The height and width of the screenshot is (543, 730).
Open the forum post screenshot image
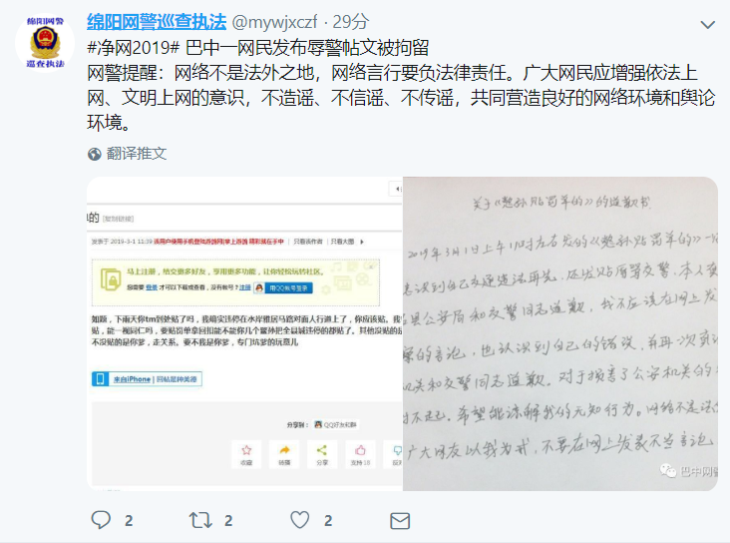tap(244, 333)
